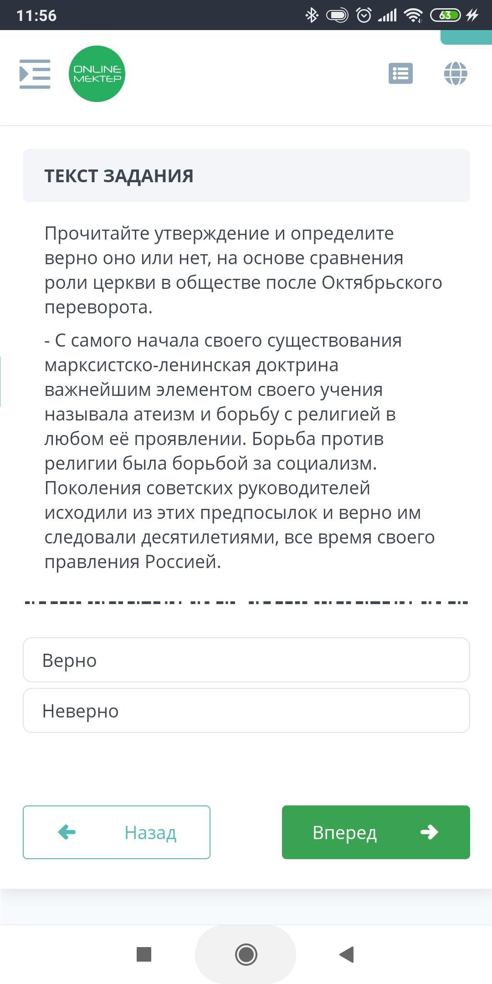Open the task list icon
The width and height of the screenshot is (492, 984).
tap(400, 73)
